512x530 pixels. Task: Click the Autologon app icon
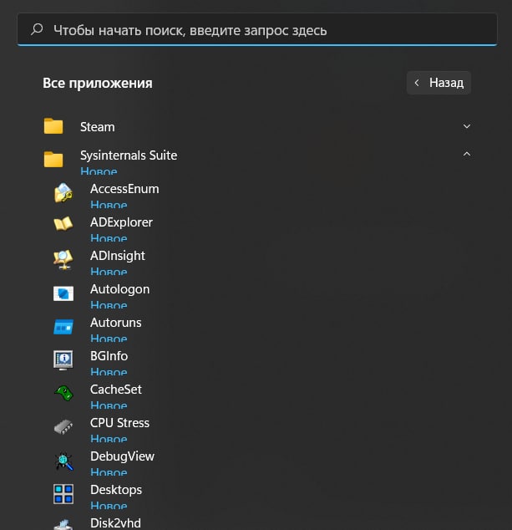click(x=63, y=293)
